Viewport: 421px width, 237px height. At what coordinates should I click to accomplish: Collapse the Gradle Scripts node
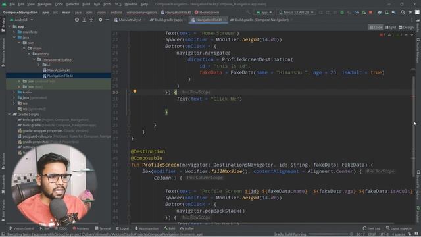pyautogui.click(x=9, y=114)
